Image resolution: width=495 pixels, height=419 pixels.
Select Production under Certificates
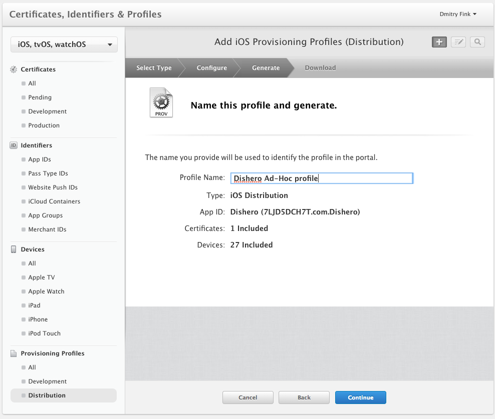tap(44, 125)
